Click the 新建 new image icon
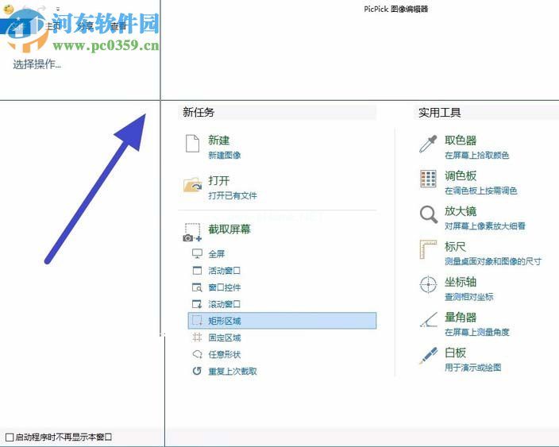 pyautogui.click(x=192, y=143)
